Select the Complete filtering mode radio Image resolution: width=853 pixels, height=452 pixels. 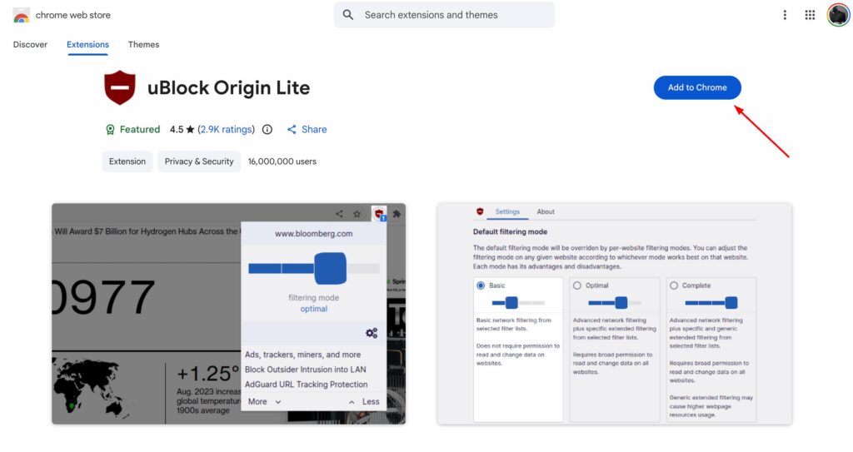(x=674, y=286)
